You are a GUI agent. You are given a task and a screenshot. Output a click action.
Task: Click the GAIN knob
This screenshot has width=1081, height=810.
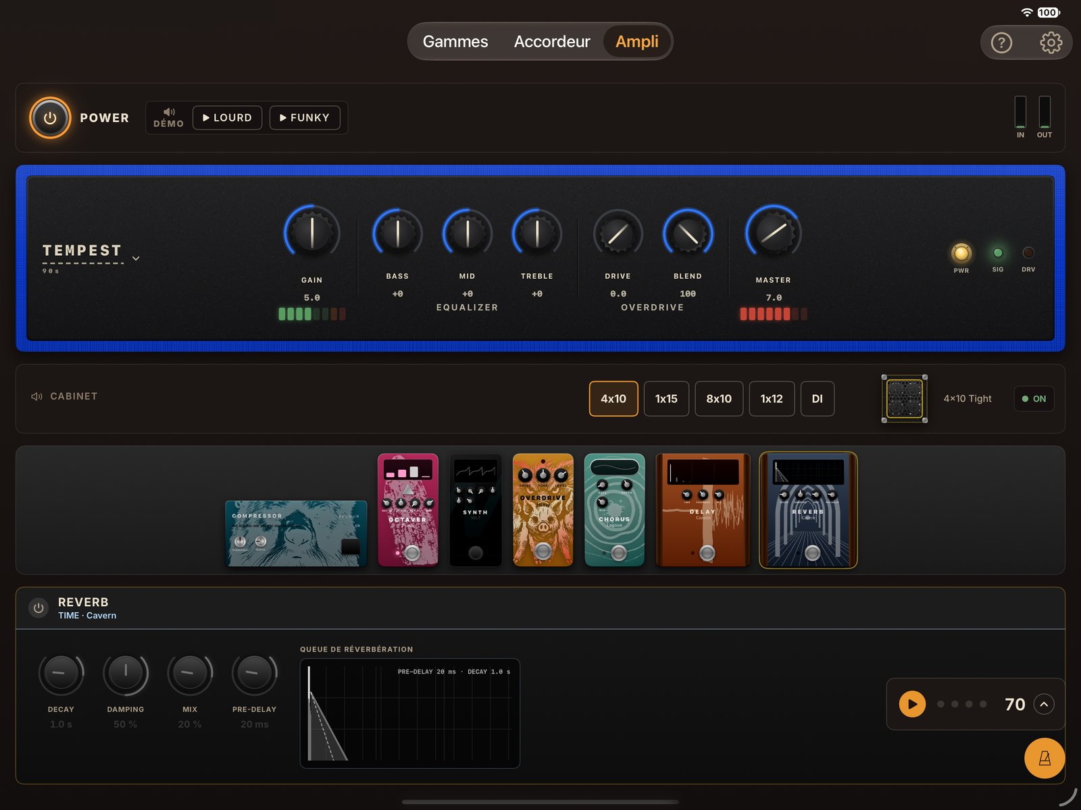[x=311, y=232]
